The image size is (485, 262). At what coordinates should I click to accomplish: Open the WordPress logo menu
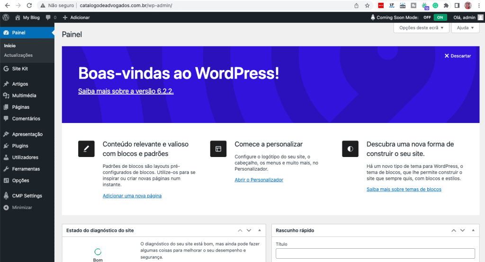(6, 17)
